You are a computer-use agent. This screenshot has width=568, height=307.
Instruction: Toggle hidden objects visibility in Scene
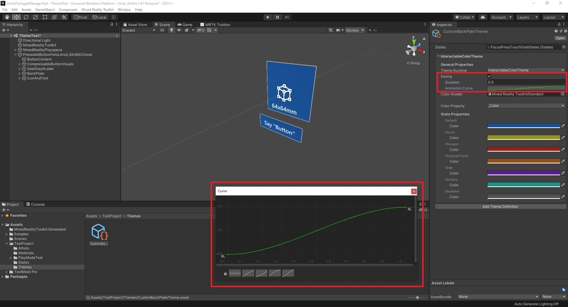point(201,30)
